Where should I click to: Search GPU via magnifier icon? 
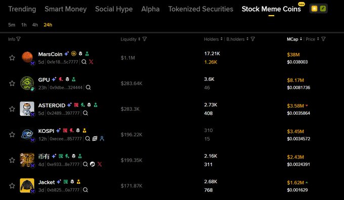pyautogui.click(x=88, y=87)
